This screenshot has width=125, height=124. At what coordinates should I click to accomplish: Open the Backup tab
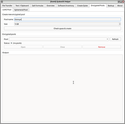pyautogui.click(x=111, y=6)
